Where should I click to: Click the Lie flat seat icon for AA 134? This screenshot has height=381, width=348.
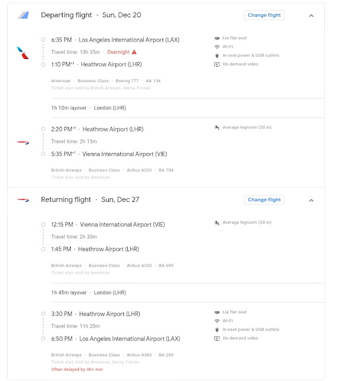click(x=217, y=38)
